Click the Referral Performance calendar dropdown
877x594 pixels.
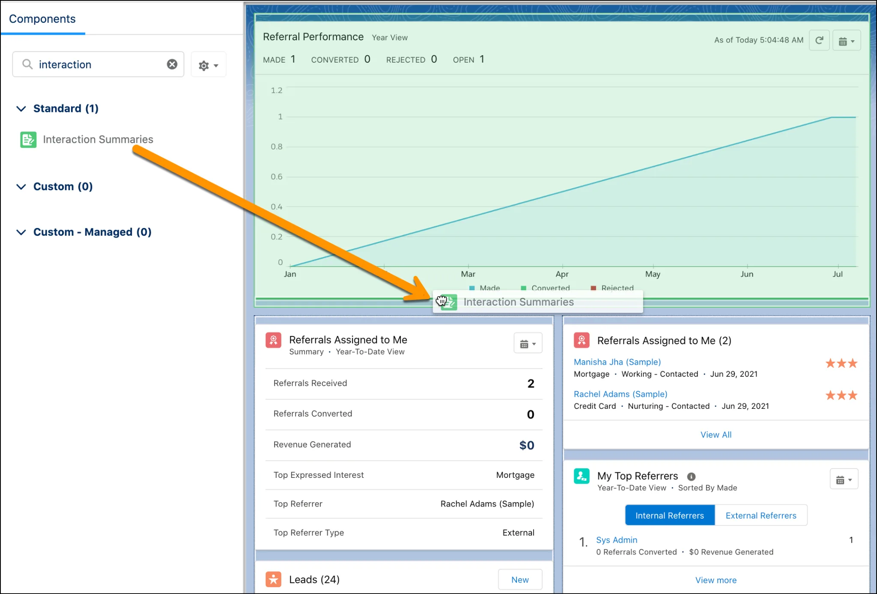pos(851,41)
